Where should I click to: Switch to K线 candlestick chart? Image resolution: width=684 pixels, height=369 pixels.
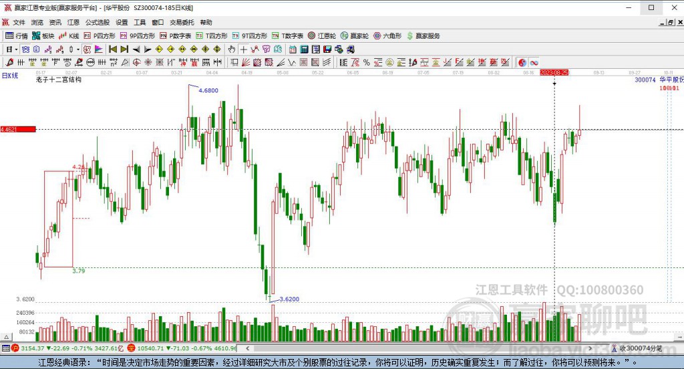(x=69, y=36)
